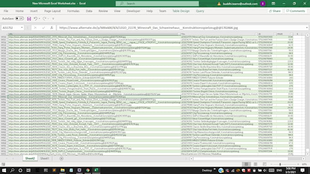Click the account warning triangle icon
Viewport: 310px width, 174px height.
coord(219,4)
